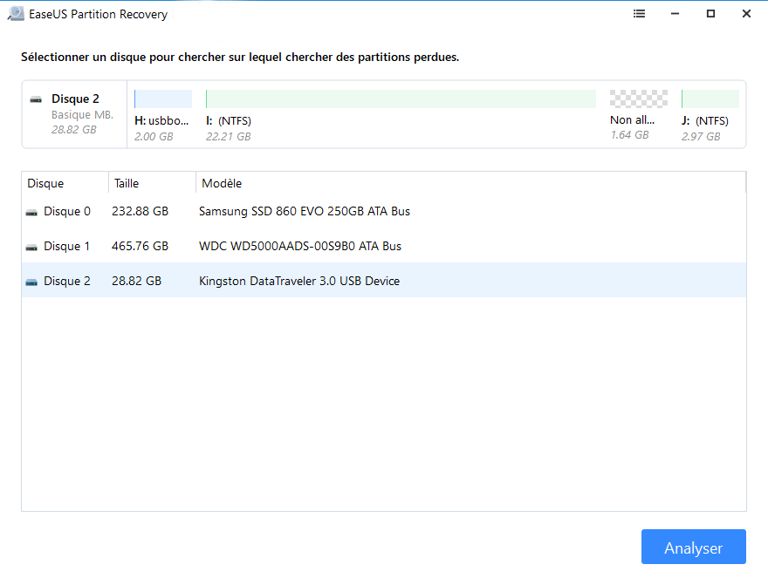Click Samsung SSD 860 EVO 250GB ATA Bus

(x=305, y=211)
